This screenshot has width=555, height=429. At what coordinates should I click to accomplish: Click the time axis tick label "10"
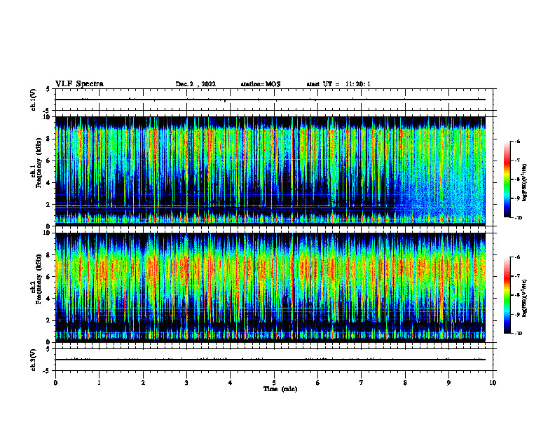click(493, 383)
